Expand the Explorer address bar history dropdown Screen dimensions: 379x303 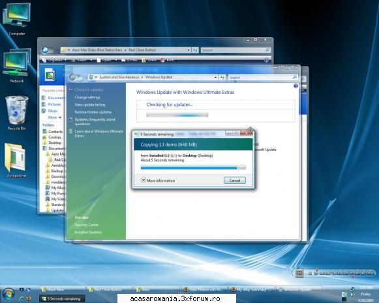point(189,50)
